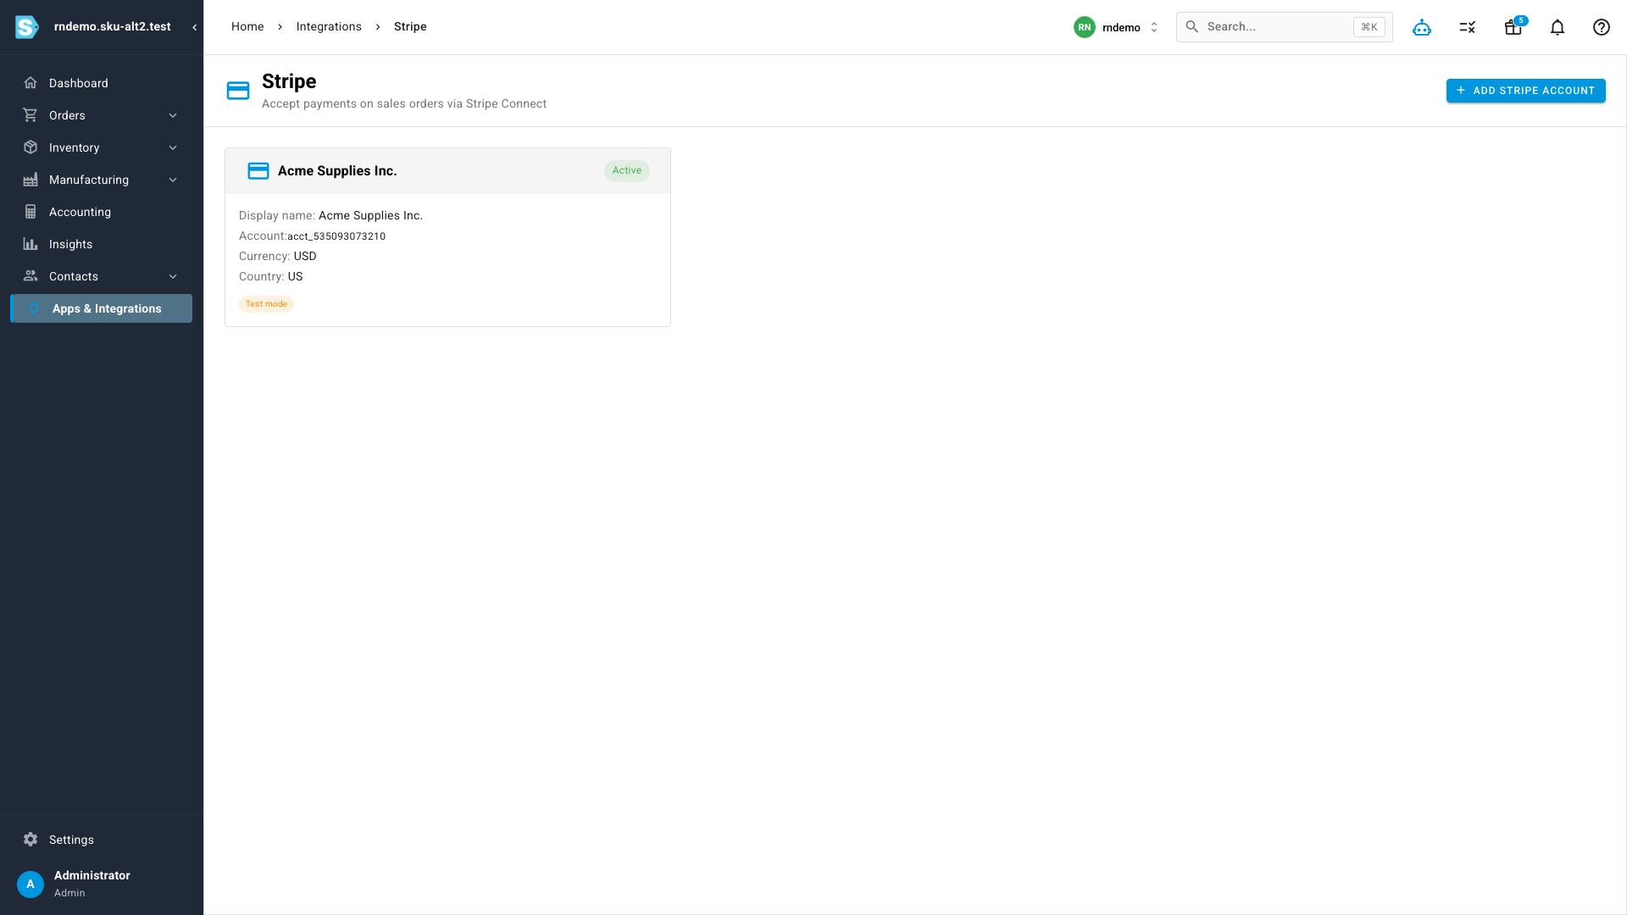Open Settings in sidebar
Screen dimensions: 1627x915
[102, 840]
